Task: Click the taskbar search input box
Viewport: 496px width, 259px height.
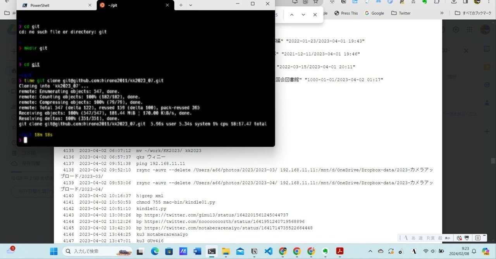Action: (x=97, y=251)
